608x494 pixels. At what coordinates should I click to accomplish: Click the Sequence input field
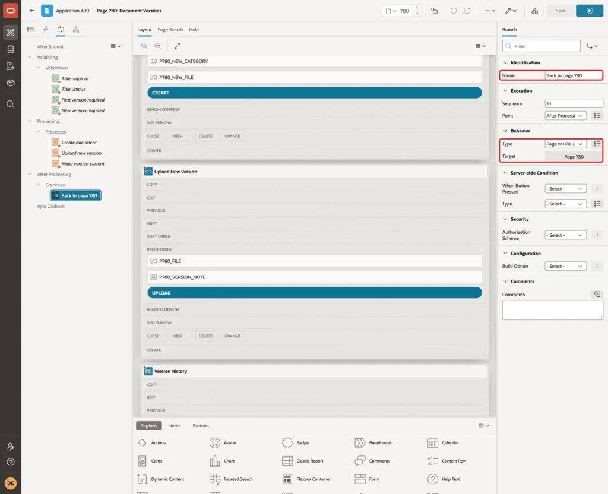pyautogui.click(x=574, y=103)
